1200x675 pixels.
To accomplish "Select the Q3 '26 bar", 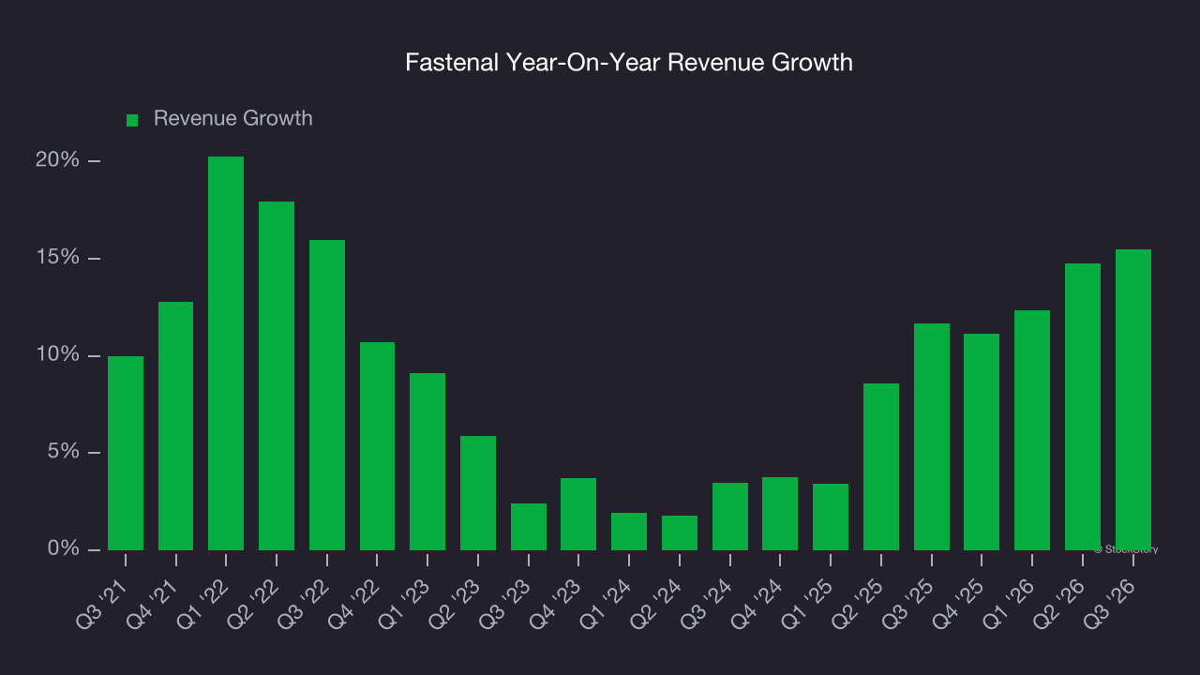I will [1133, 399].
